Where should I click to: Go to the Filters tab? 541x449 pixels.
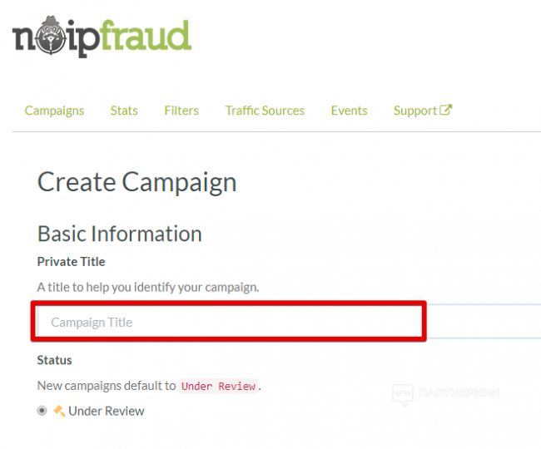(x=181, y=111)
